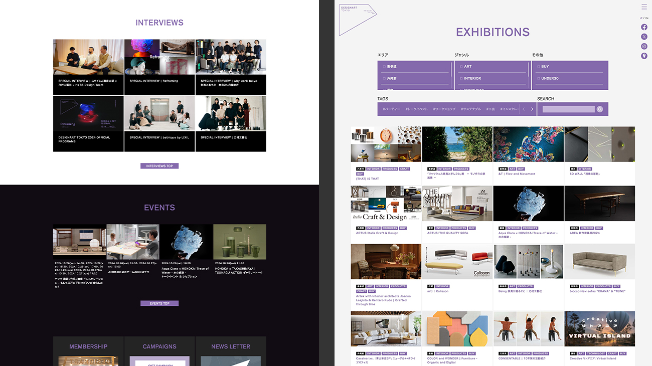The image size is (652, 366).
Task: Click the INTERVIEWS TOP button
Action: coord(159,166)
